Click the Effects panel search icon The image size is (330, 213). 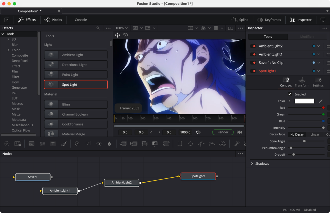coord(98,28)
